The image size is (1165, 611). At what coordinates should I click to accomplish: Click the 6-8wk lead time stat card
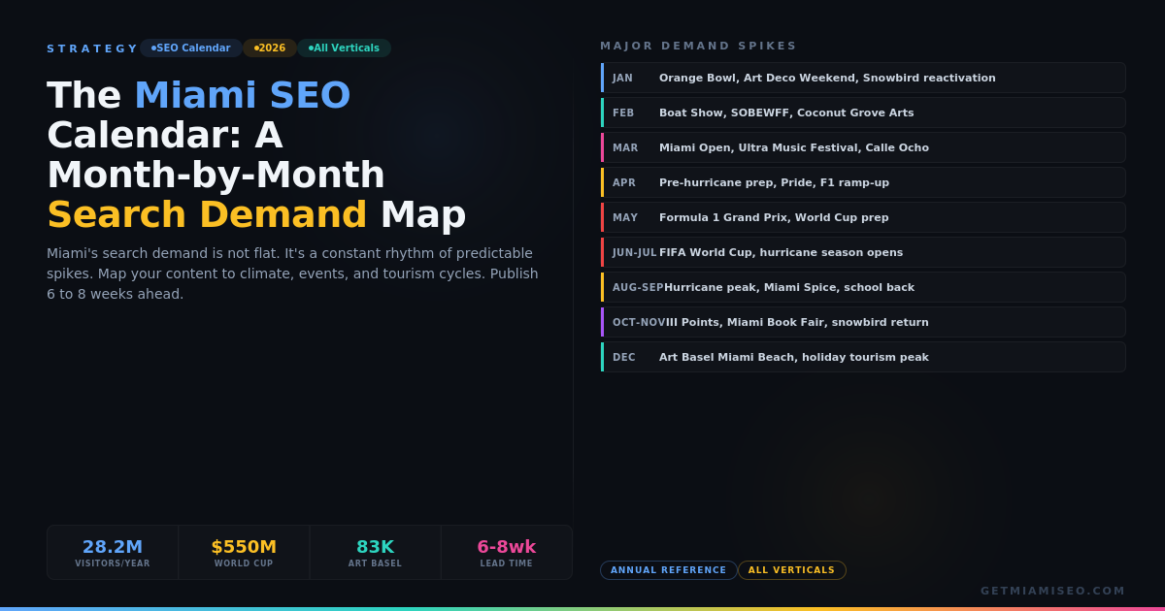(506, 552)
